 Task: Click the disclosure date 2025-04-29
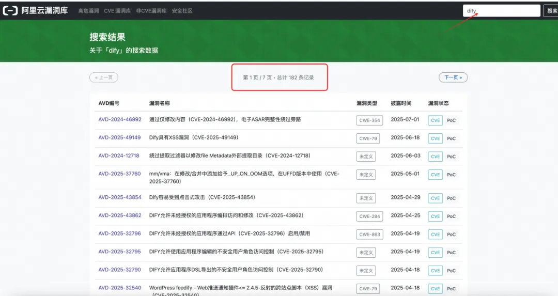tap(406, 197)
